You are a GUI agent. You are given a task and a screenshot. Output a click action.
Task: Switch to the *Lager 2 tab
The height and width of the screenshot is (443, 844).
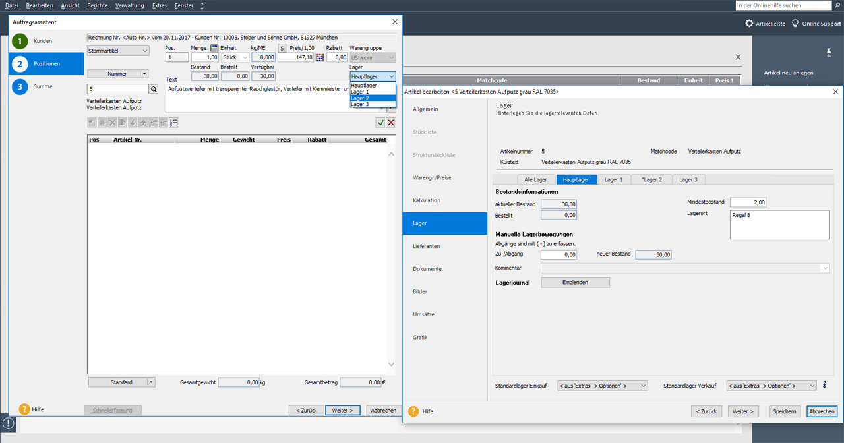tap(651, 179)
